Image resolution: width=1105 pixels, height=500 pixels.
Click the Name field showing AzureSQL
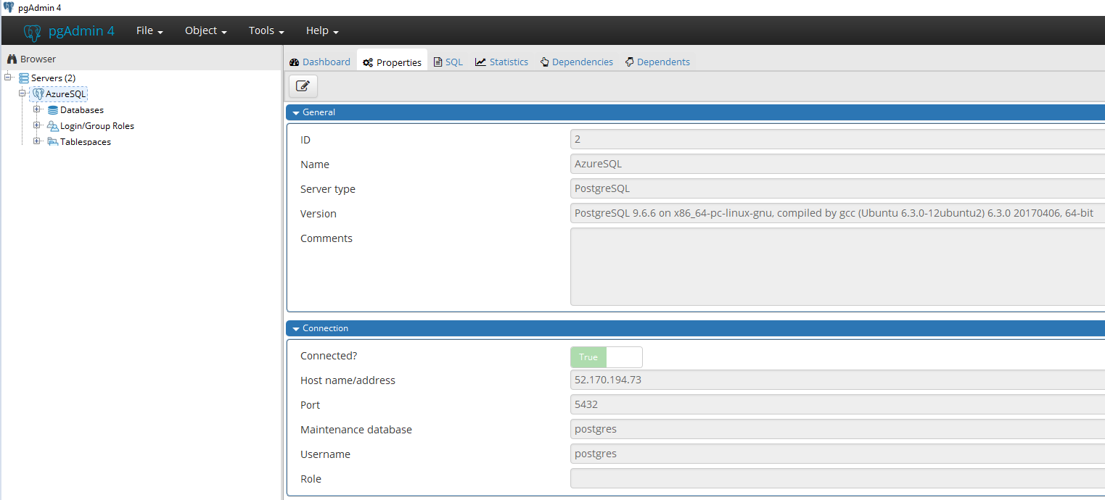pos(837,164)
